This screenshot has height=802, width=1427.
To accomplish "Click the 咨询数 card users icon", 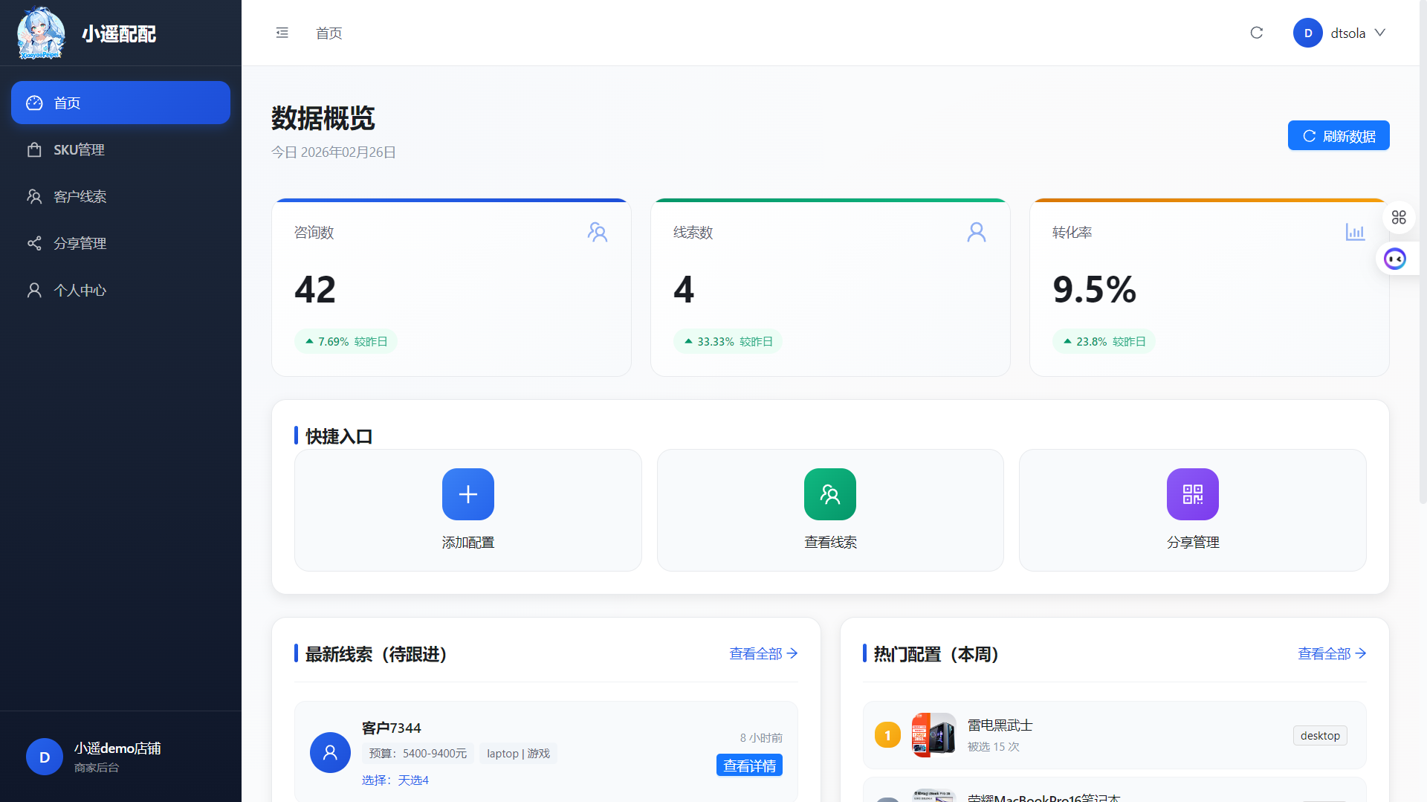I will (597, 233).
